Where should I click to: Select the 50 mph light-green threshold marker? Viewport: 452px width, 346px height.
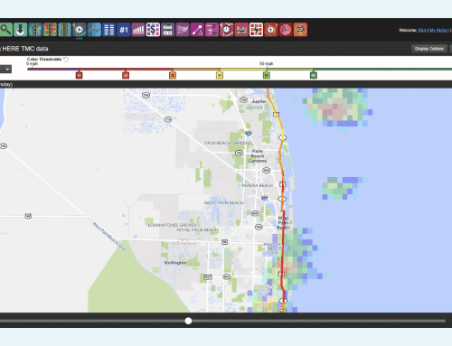click(x=267, y=75)
